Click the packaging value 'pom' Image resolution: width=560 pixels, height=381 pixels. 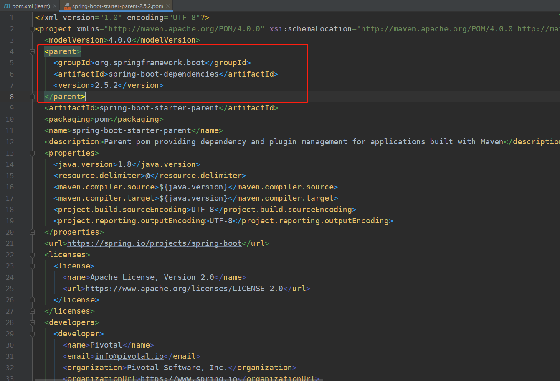click(102, 119)
